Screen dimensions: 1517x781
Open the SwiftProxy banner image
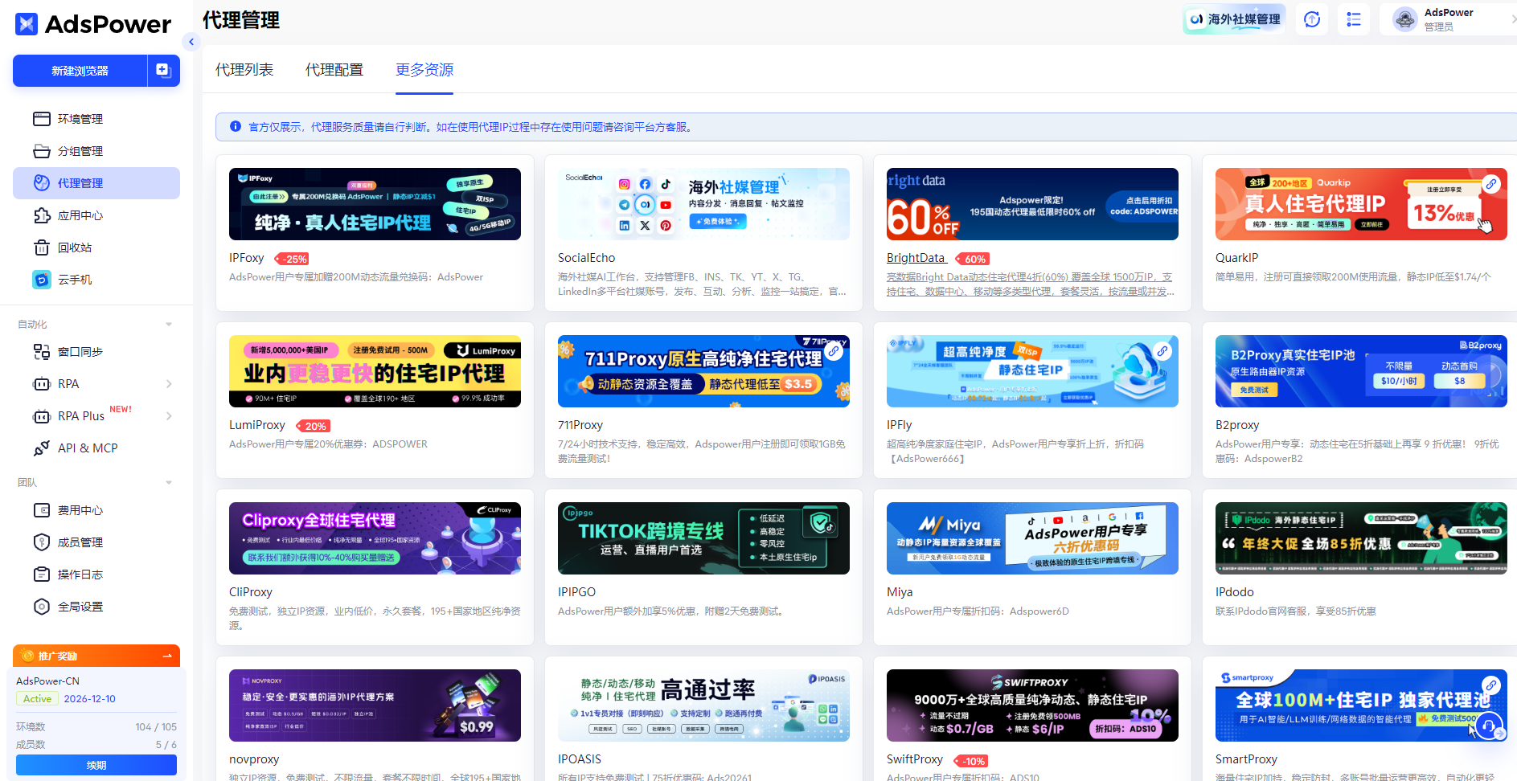pyautogui.click(x=1032, y=705)
